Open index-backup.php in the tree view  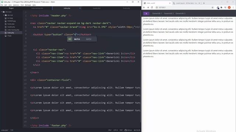coord(13,30)
